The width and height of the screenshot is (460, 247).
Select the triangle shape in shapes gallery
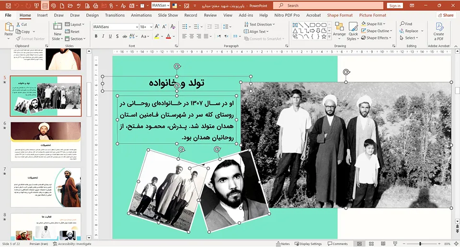tap(295, 31)
